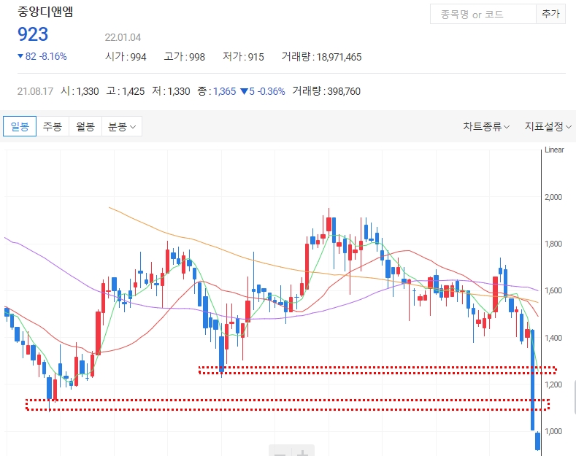Screen dimensions: 576x456
Task: Switch to the 월봉 monthly chart tab
Action: [x=85, y=126]
